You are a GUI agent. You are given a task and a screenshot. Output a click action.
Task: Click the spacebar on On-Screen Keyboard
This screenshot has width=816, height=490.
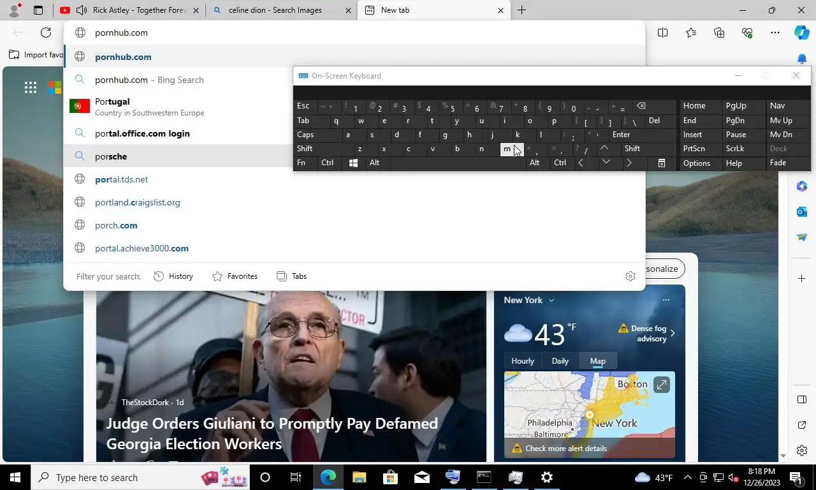[x=456, y=163]
